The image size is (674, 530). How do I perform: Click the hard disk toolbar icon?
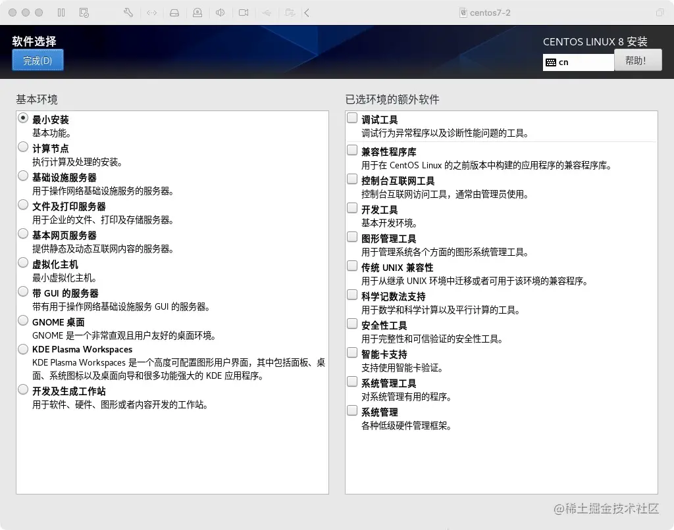point(174,13)
